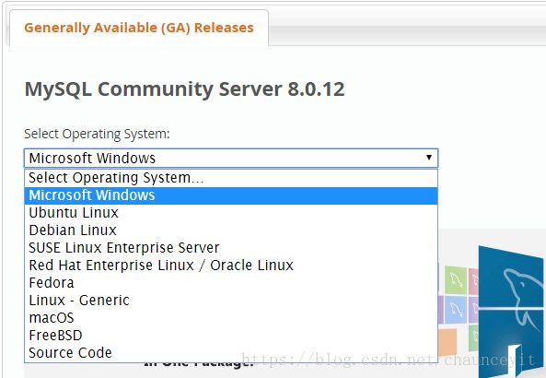
Task: Open the Generally Available (GA) Releases tab
Action: click(139, 28)
